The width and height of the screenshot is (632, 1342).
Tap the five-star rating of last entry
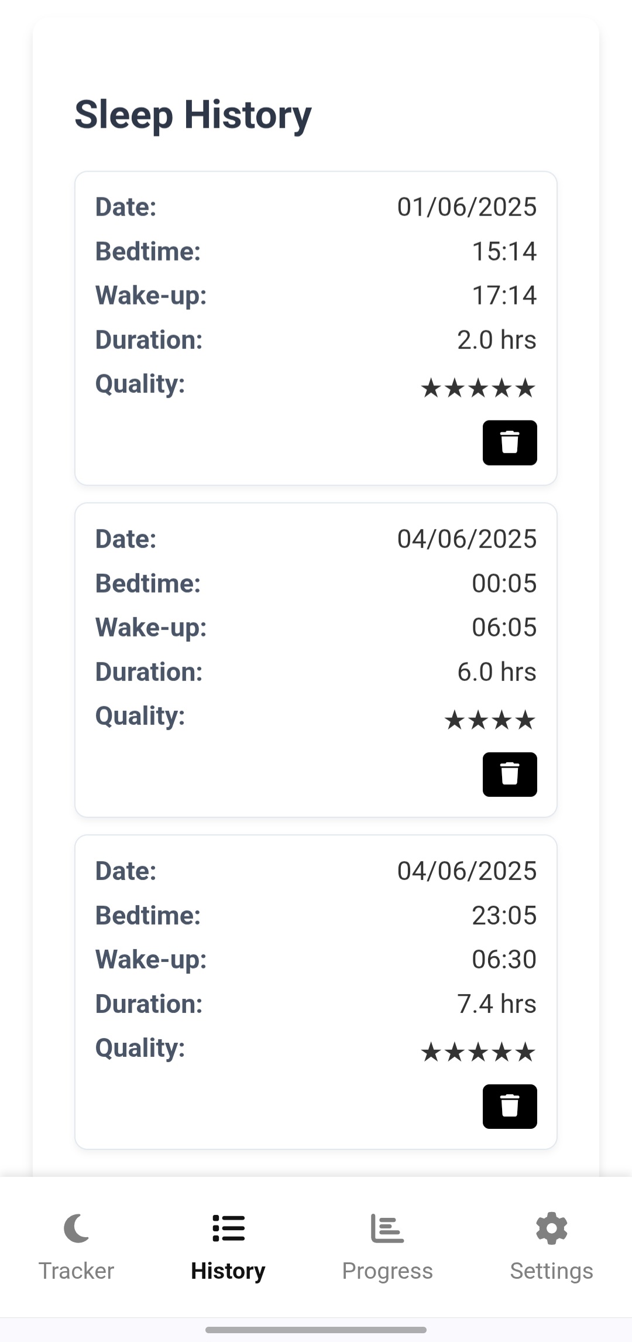tap(478, 1052)
